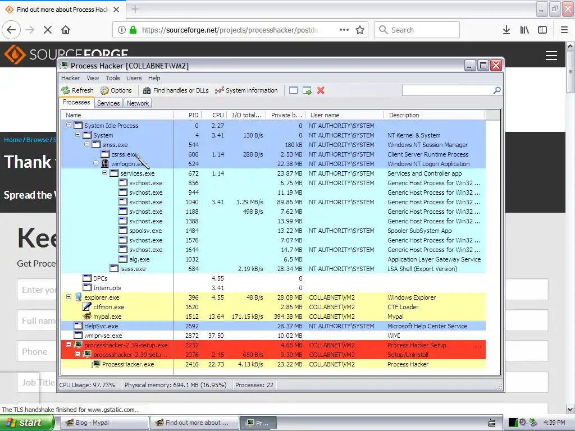This screenshot has height=431, width=575.
Task: Select the ctfmon.exe process icon
Action: (x=87, y=307)
